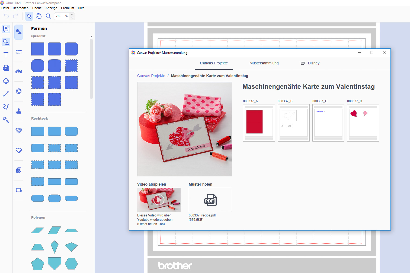This screenshot has width=410, height=273.
Task: Play the Valentine card video
Action: [x=159, y=200]
